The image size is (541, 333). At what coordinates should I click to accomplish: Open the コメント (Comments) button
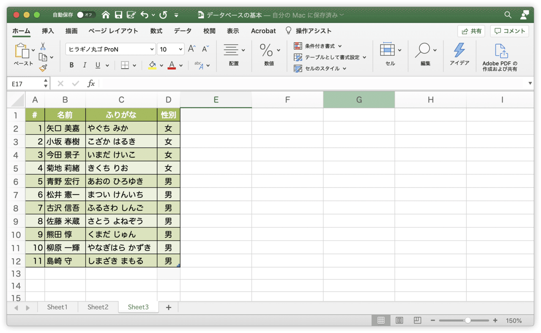tap(509, 31)
